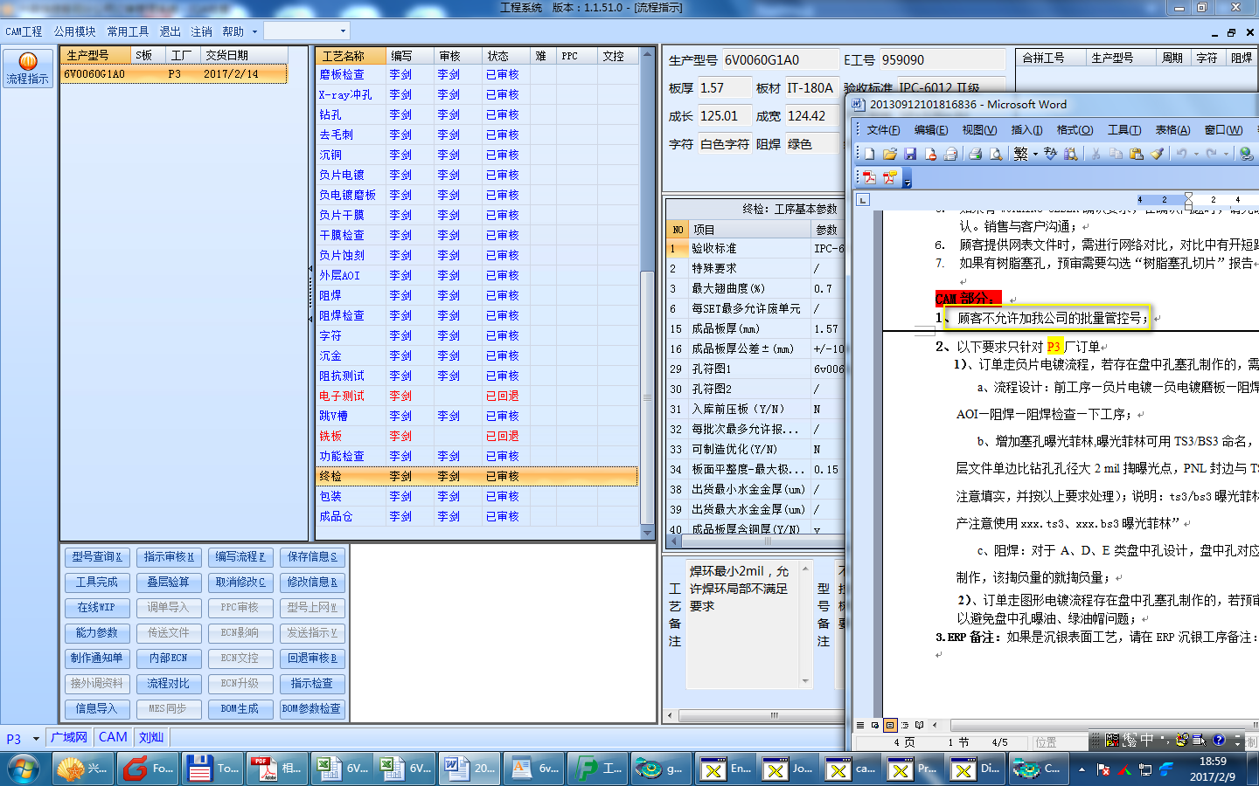The width and height of the screenshot is (1259, 786).
Task: Switch Word to Reading Layout view icon
Action: click(919, 725)
